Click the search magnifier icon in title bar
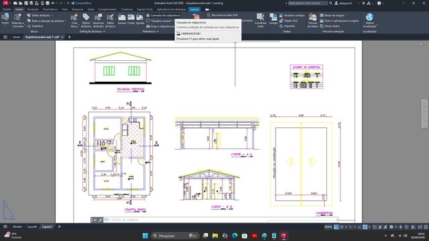The image size is (429, 241). click(x=330, y=3)
